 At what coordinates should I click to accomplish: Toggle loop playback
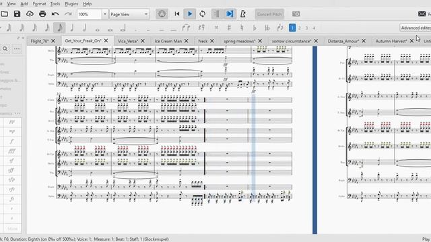[x=203, y=13]
